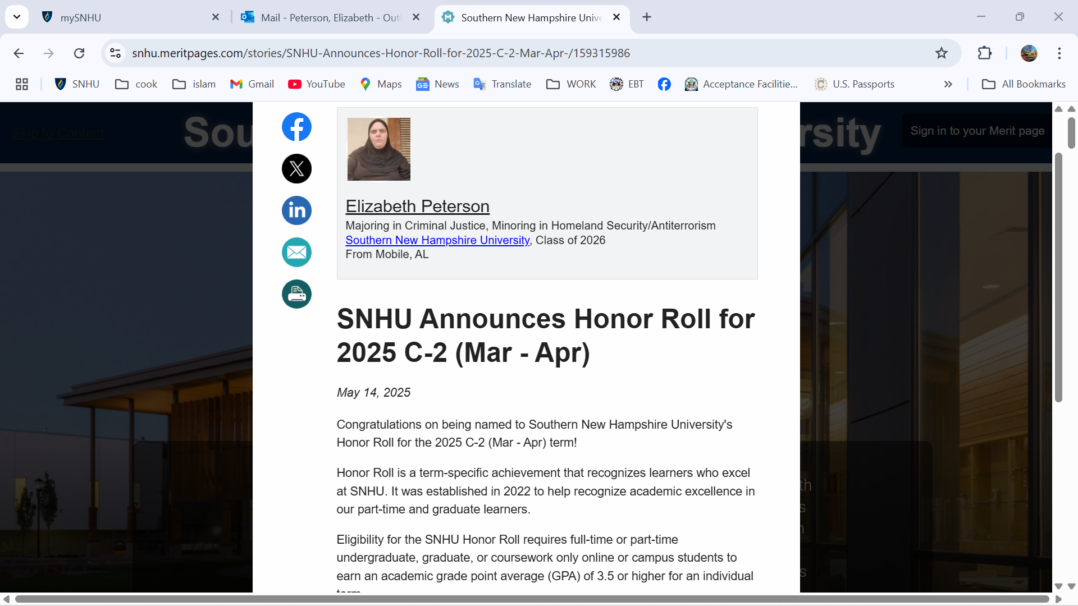The width and height of the screenshot is (1078, 606).
Task: Show hidden bookmarks chevron
Action: click(948, 84)
